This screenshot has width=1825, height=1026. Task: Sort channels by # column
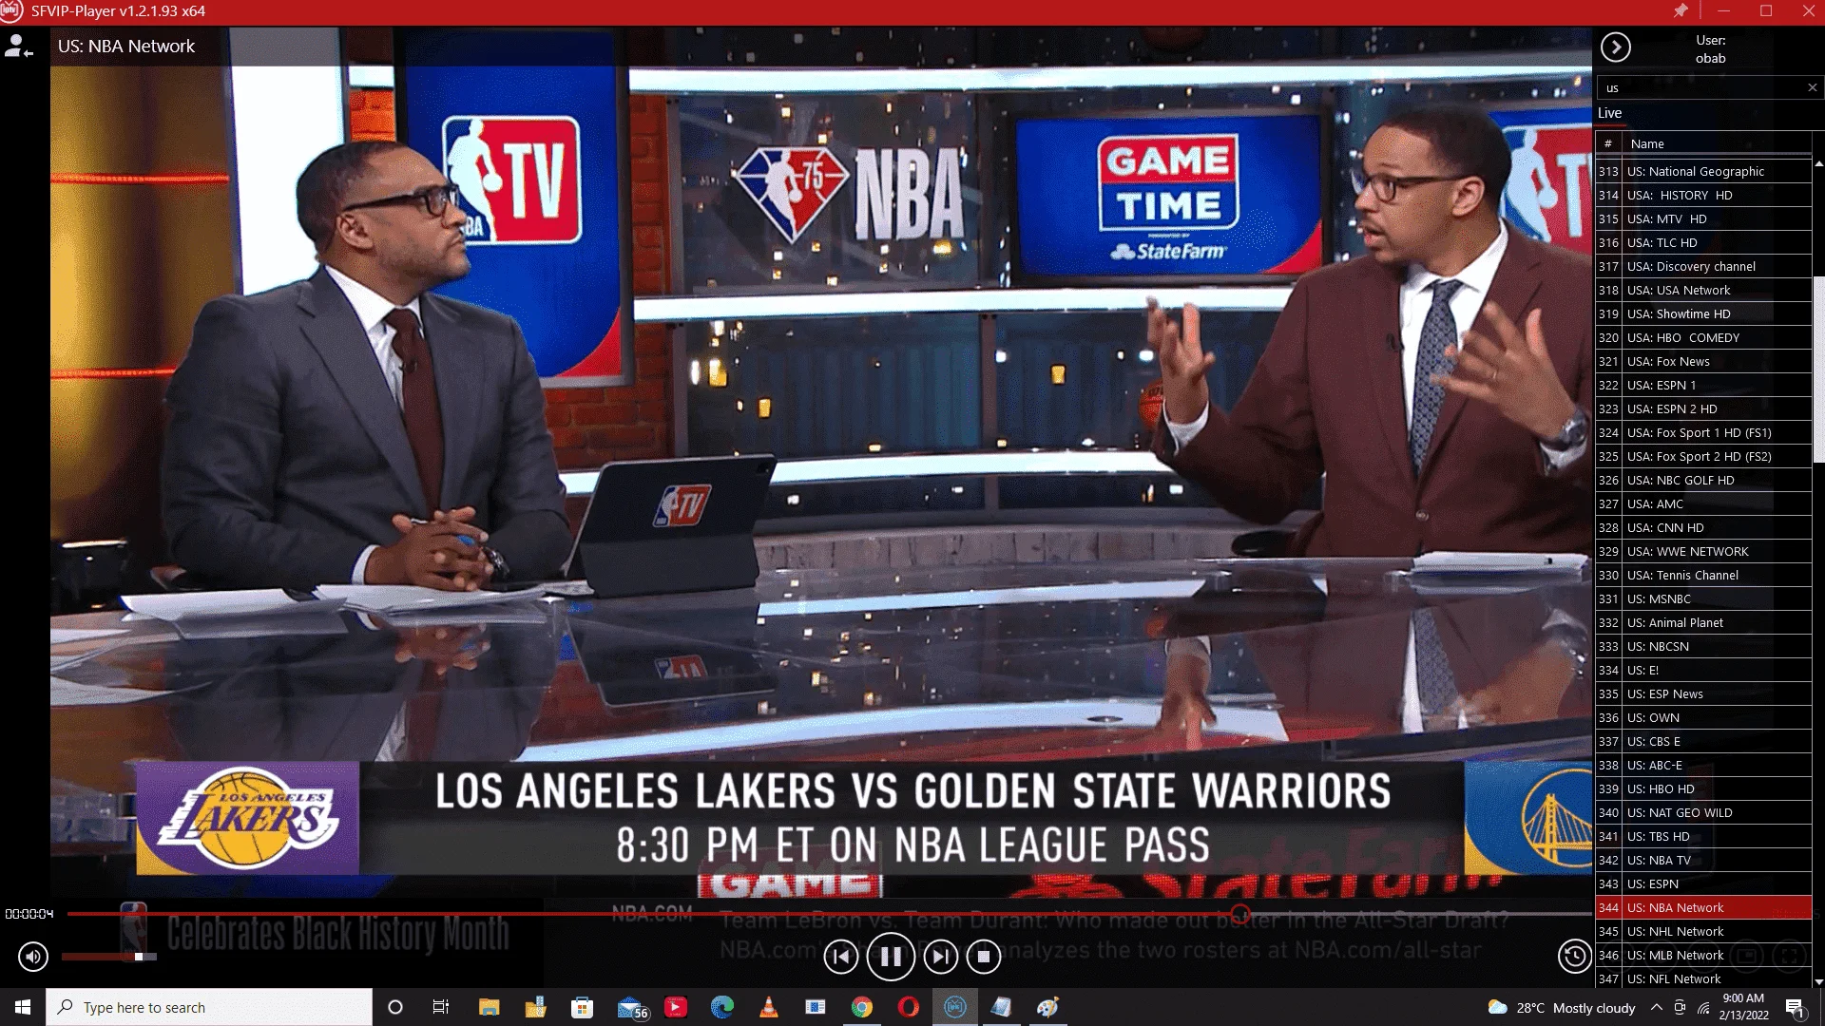coord(1608,143)
